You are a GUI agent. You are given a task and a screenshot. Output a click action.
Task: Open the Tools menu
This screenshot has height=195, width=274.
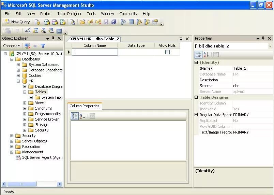91,14
